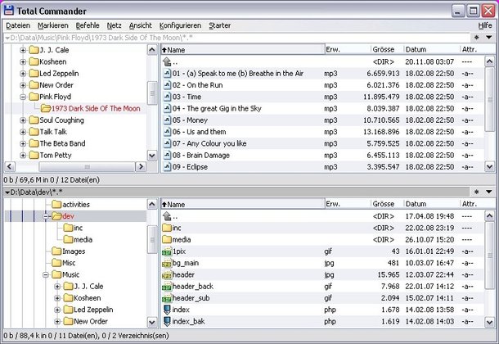499x344 pixels.
Task: Expand the J. J. Cale tree node in top panel
Action: point(22,50)
